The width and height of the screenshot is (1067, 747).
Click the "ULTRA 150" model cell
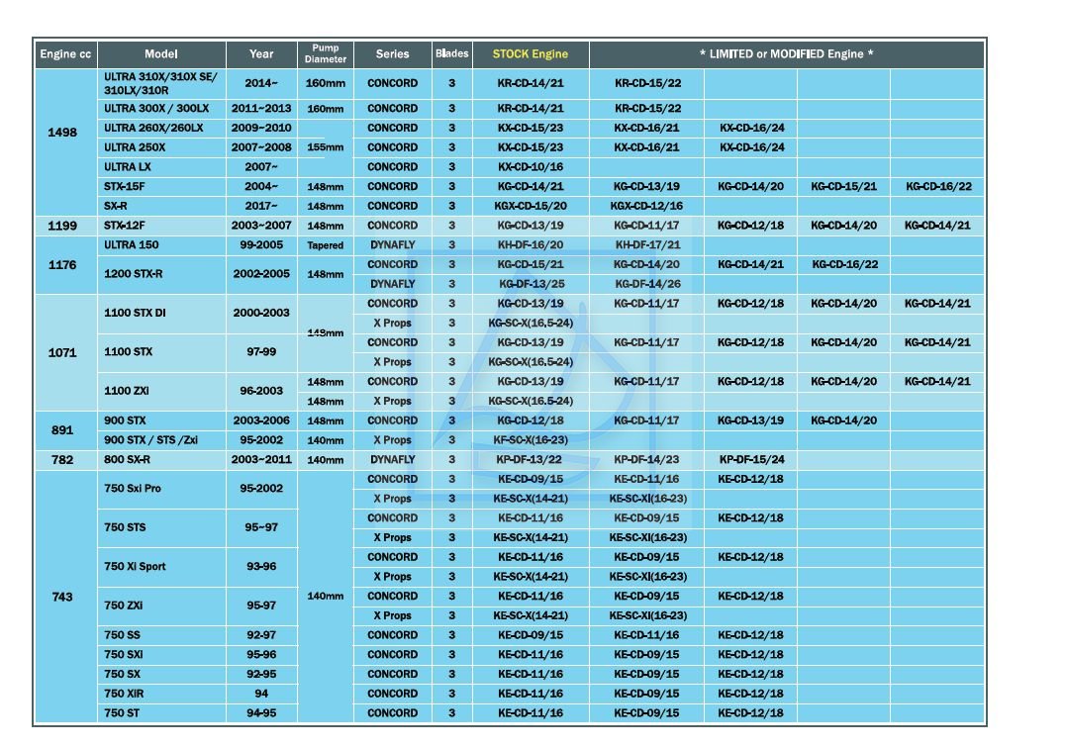161,245
